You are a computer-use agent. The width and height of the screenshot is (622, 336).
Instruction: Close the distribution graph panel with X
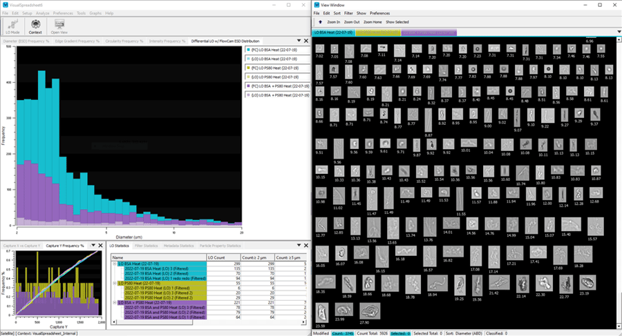[305, 41]
